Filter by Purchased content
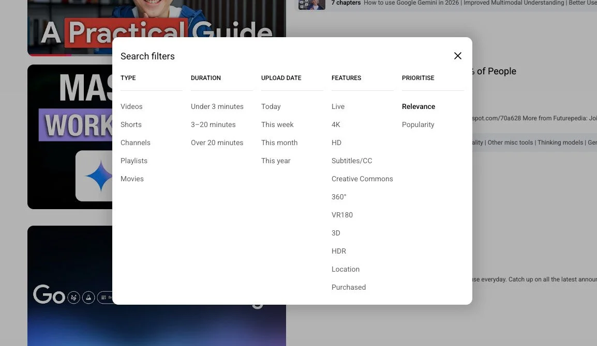This screenshot has width=597, height=346. 348,287
